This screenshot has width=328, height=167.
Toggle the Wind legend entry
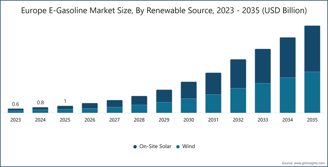tap(186, 146)
